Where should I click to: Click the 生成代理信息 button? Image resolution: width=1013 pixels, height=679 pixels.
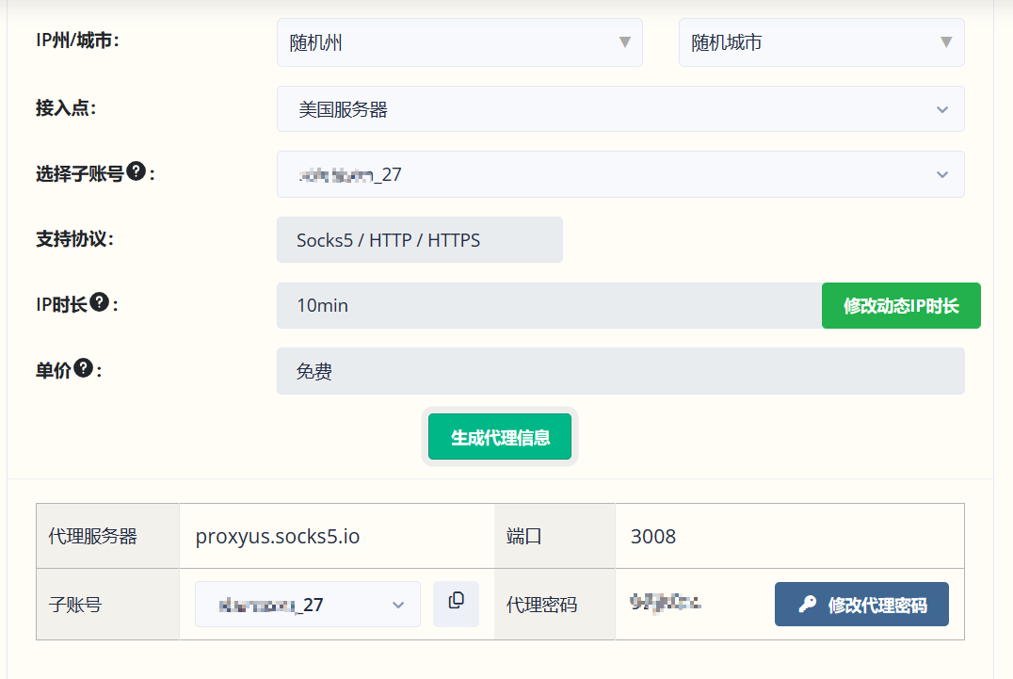(500, 437)
